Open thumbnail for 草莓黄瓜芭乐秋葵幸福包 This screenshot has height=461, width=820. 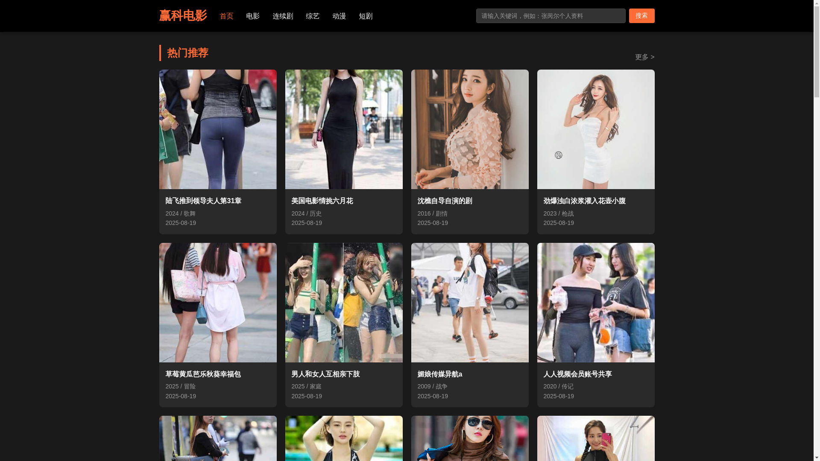218,303
